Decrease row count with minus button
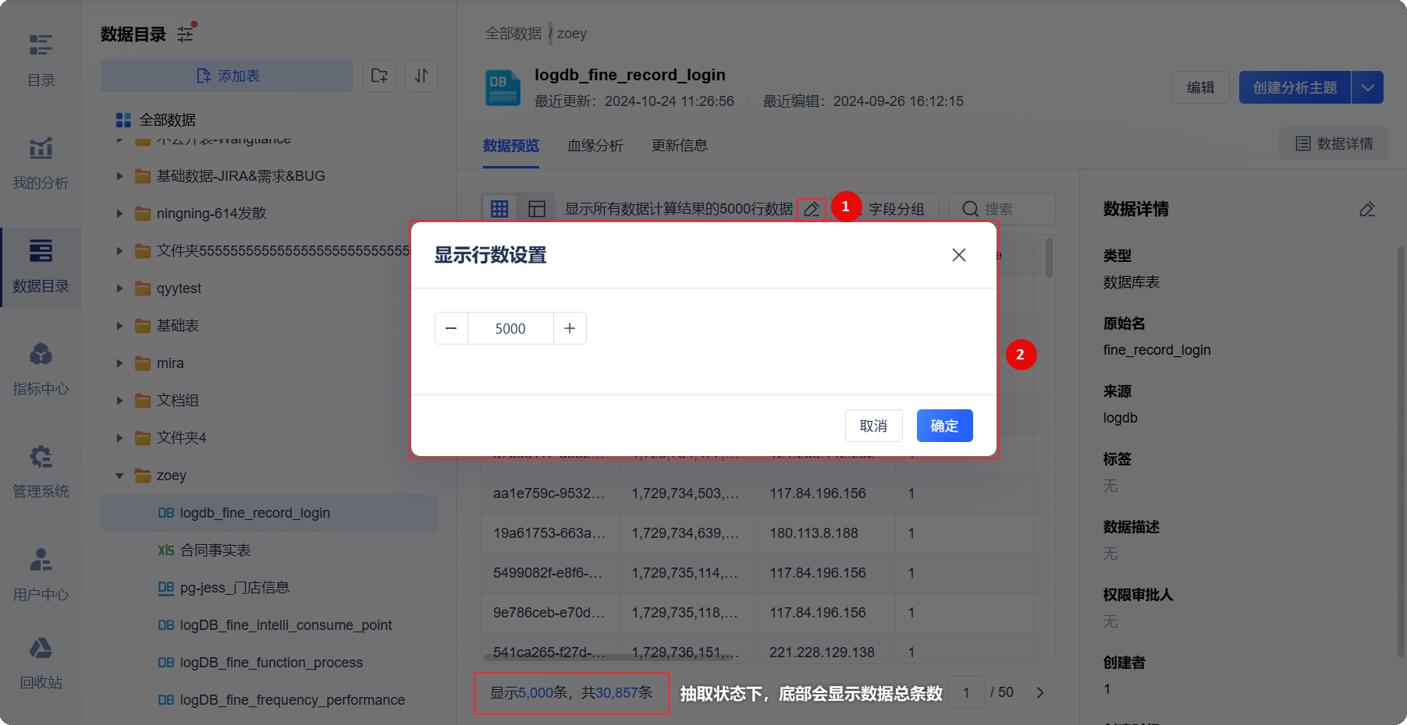 [451, 328]
